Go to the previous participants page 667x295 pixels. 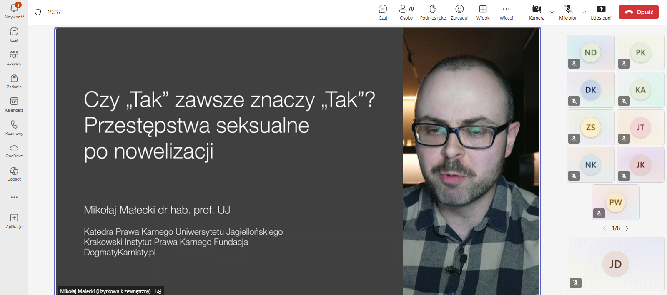tap(604, 228)
